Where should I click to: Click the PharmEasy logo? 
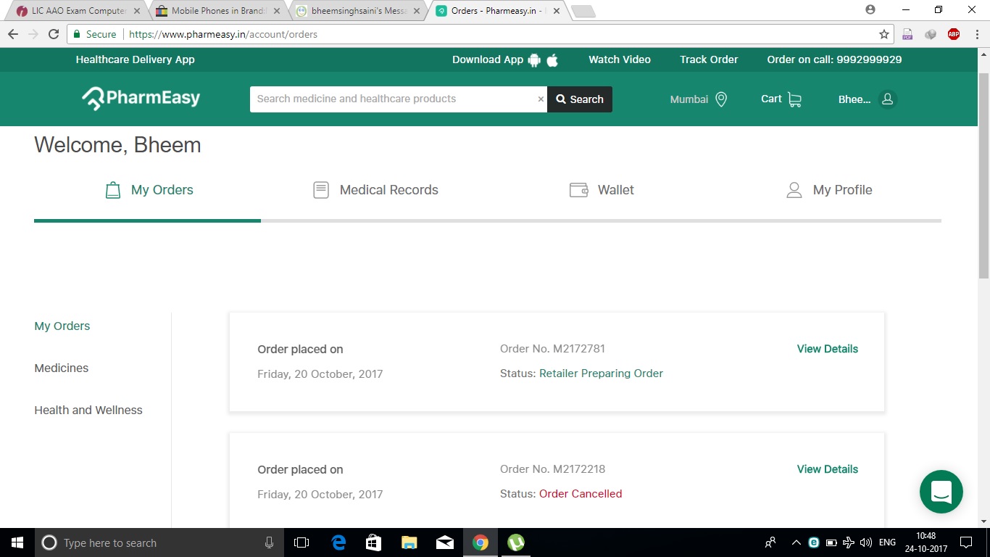point(141,99)
